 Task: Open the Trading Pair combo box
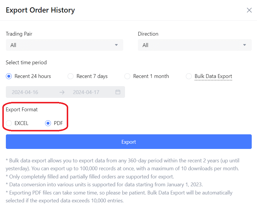point(64,45)
